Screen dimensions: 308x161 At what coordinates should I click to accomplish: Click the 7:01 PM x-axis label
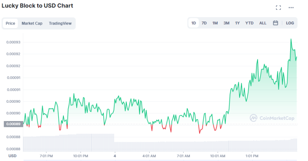click(x=46, y=156)
